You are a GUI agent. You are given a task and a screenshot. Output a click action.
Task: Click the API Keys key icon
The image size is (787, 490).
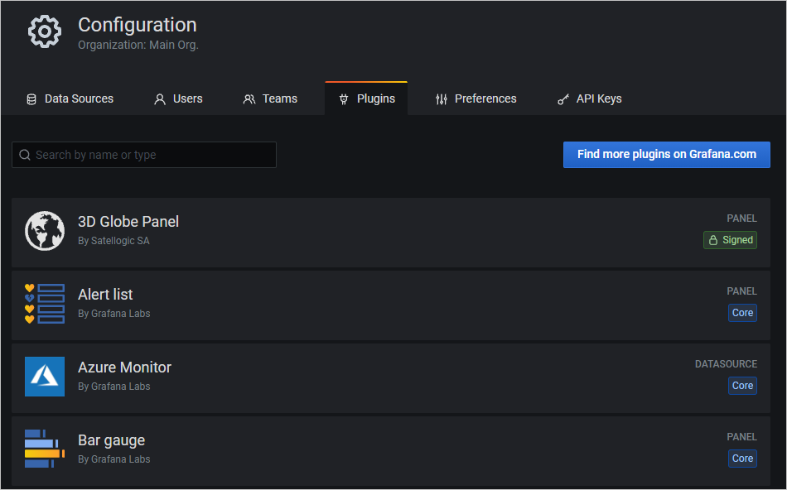point(563,99)
